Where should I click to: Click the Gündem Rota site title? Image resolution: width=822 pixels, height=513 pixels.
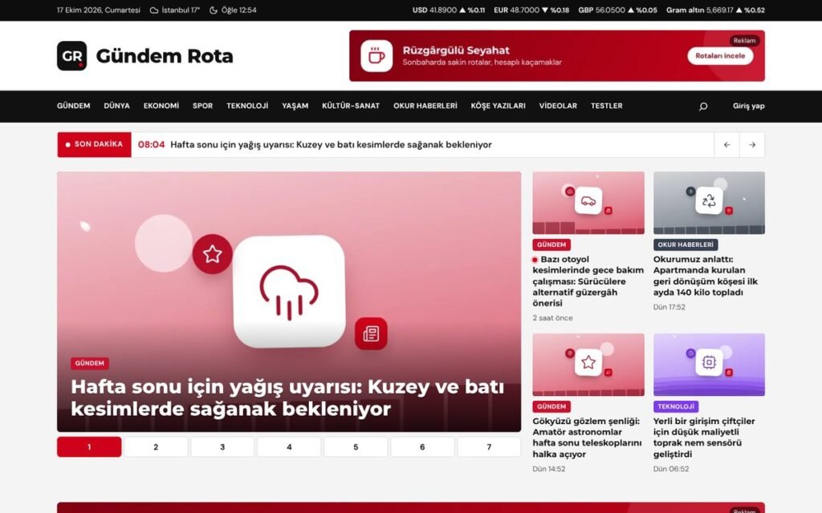[x=165, y=56]
